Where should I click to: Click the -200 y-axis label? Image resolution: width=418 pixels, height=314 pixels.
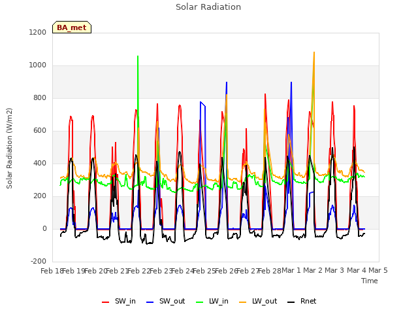point(39,261)
